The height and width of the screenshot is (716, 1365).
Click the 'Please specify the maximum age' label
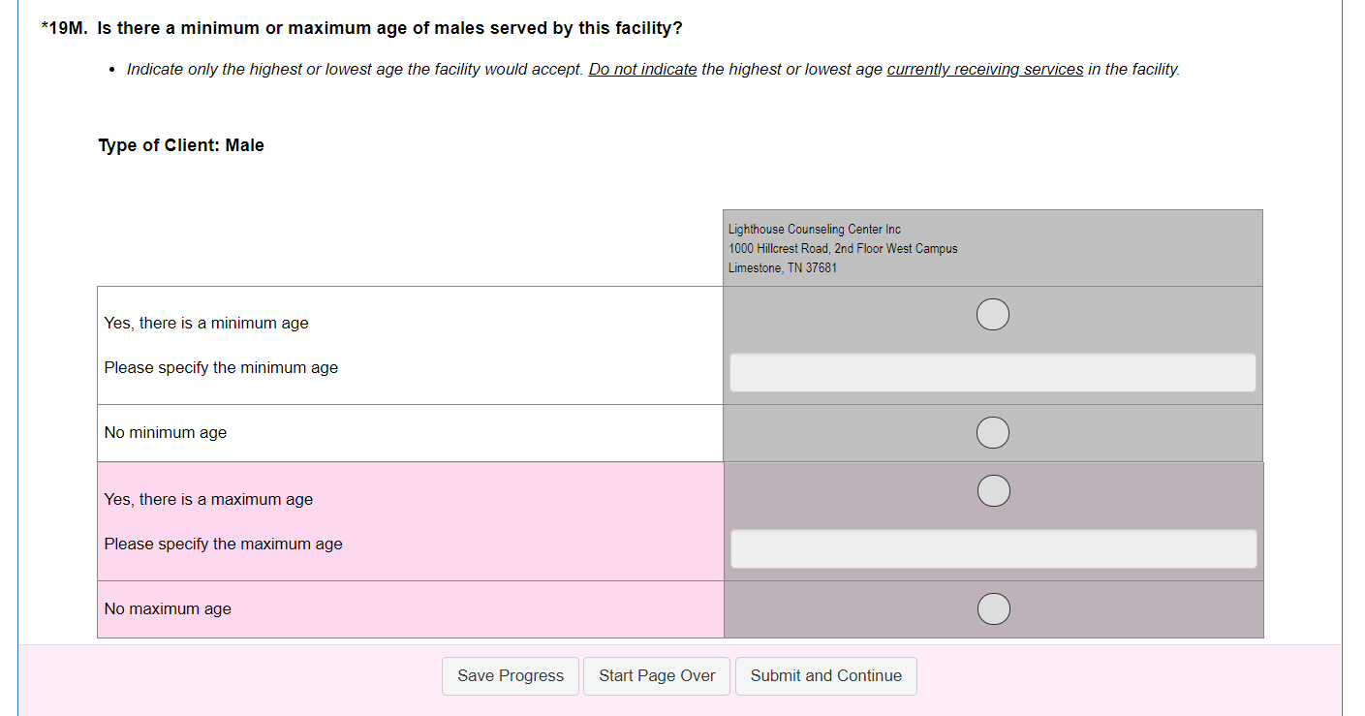(223, 545)
